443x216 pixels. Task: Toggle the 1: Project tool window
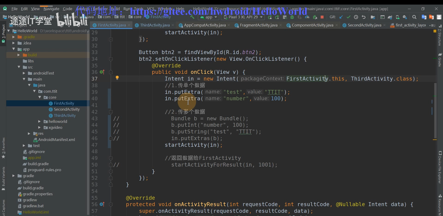(3, 34)
